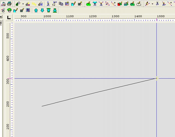Click the green dome with hand icon
Viewport: 175px width, 137px height.
pyautogui.click(x=10, y=10)
